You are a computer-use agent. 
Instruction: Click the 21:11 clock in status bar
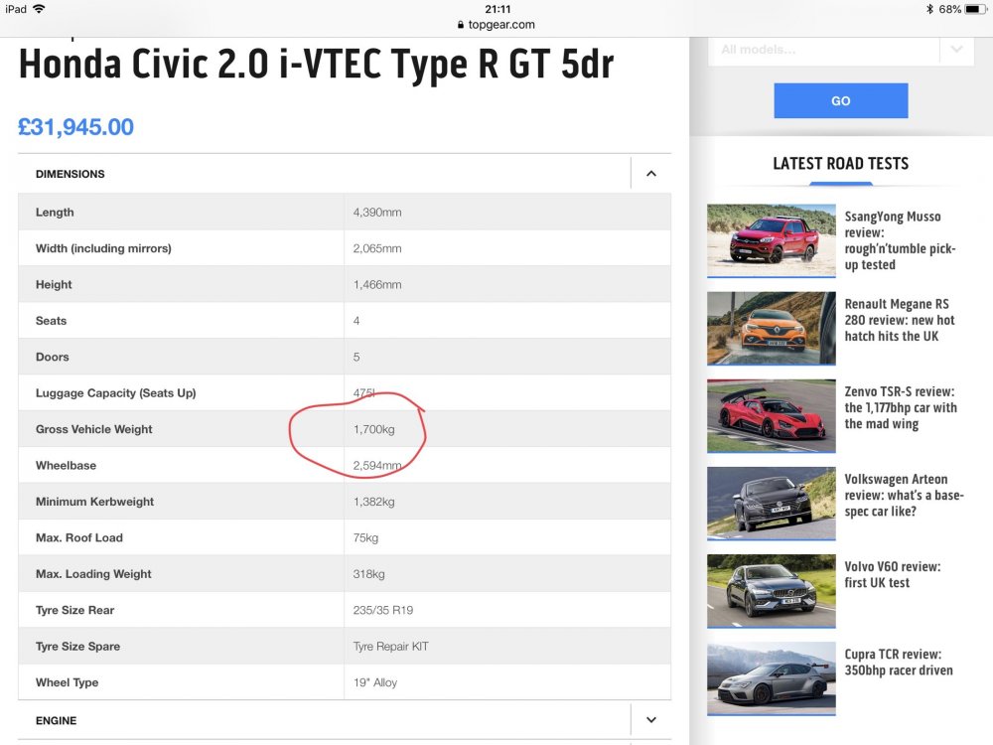pyautogui.click(x=497, y=9)
